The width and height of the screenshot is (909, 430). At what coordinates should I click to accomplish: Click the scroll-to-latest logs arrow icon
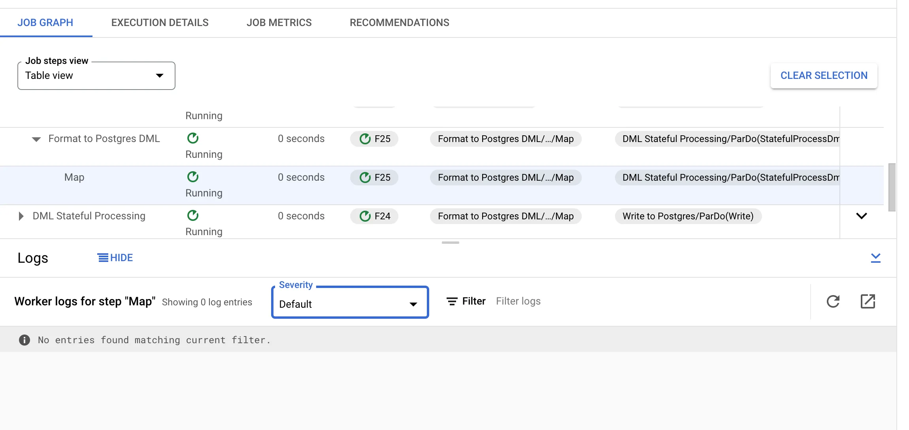[x=875, y=258]
